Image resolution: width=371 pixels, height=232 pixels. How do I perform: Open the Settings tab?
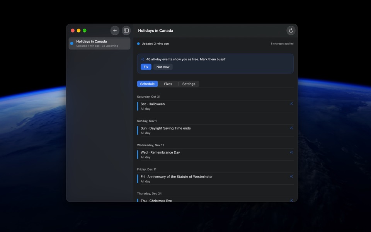click(x=189, y=84)
